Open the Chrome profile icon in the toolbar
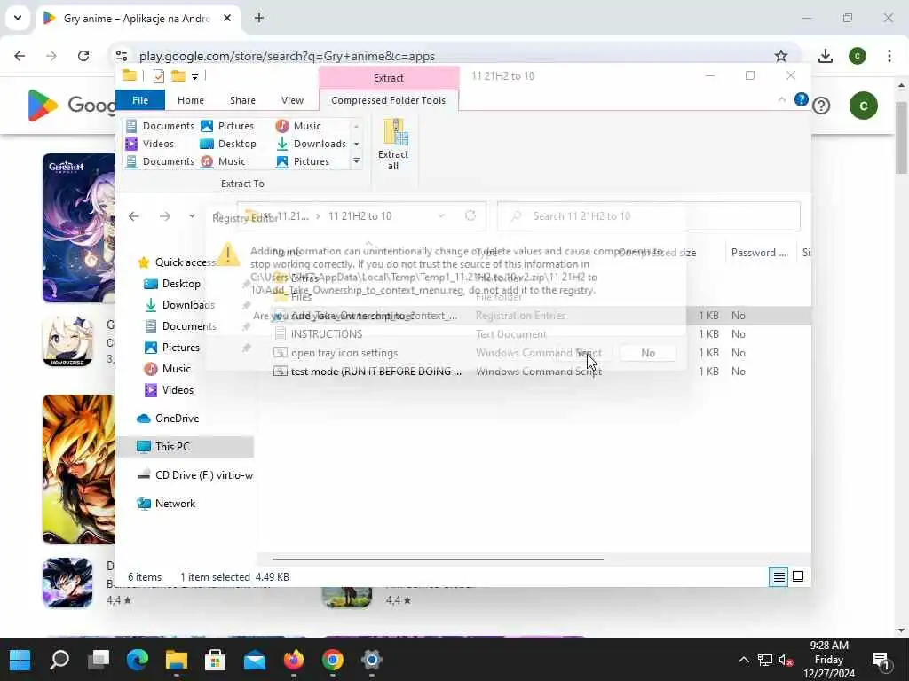The width and height of the screenshot is (909, 681). point(858,56)
